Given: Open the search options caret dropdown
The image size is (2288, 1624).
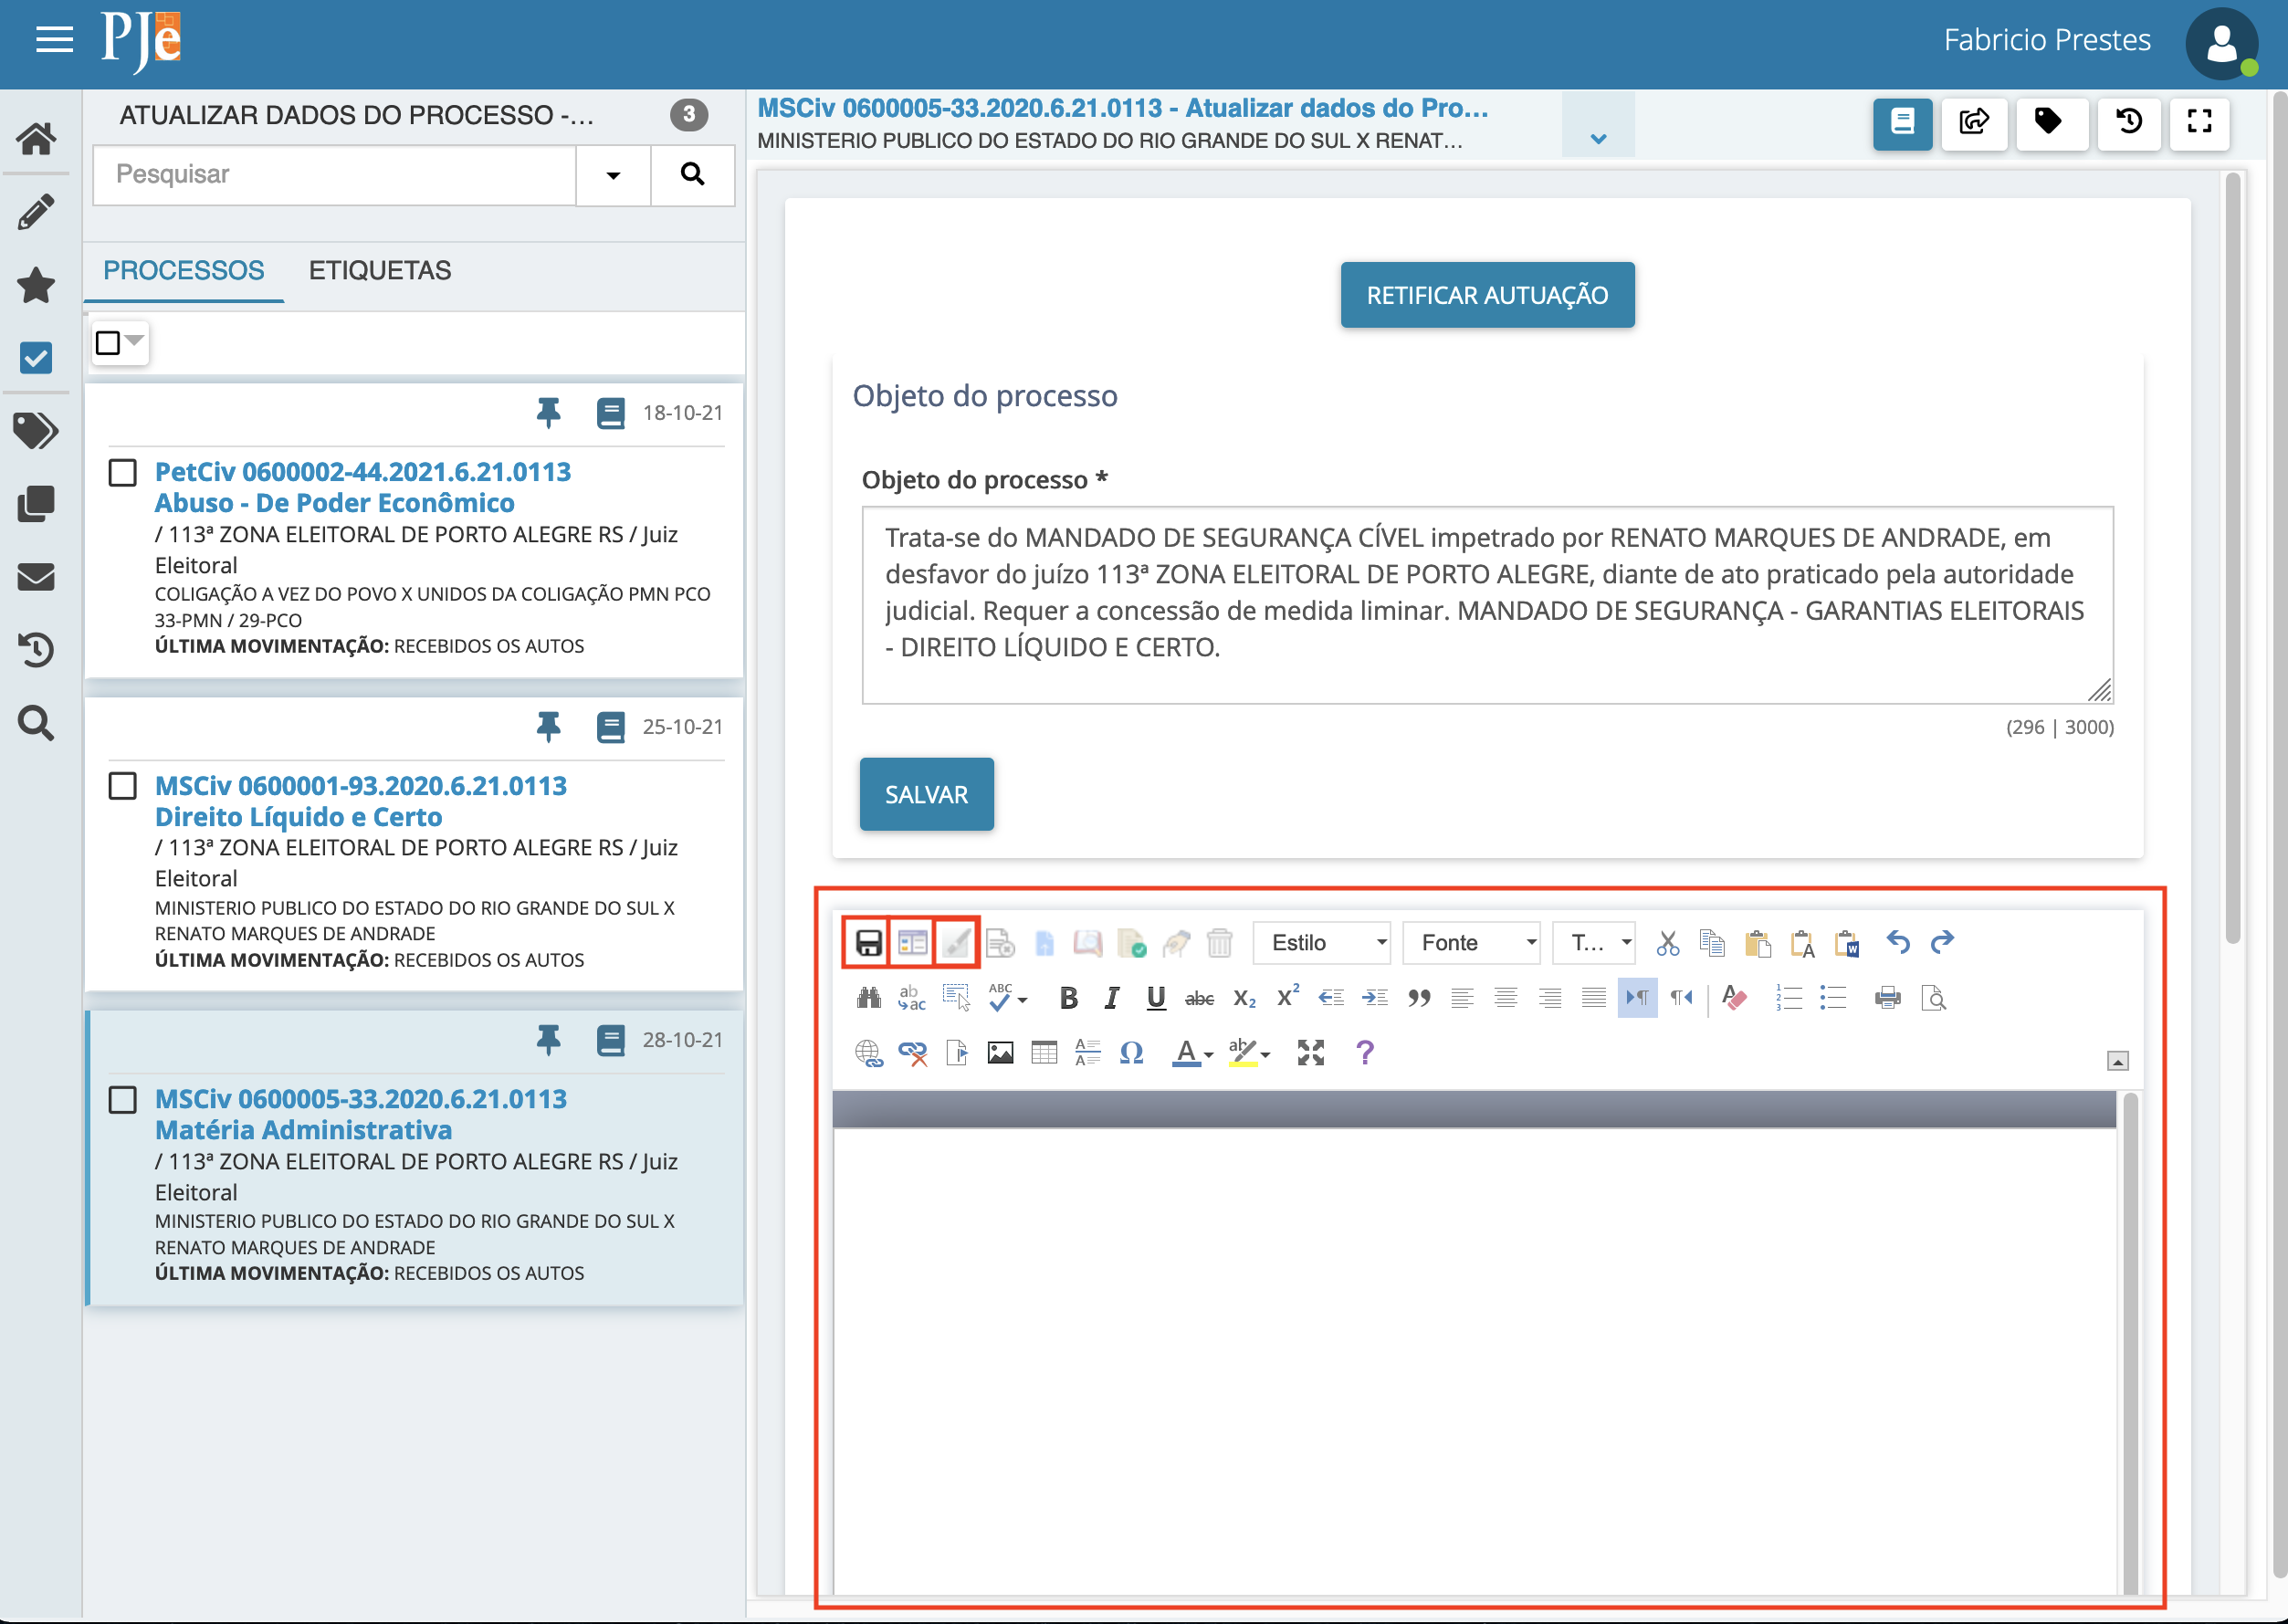Looking at the screenshot, I should click(x=613, y=175).
